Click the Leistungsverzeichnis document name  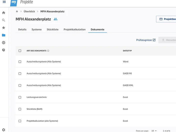pyautogui.click(x=36, y=97)
